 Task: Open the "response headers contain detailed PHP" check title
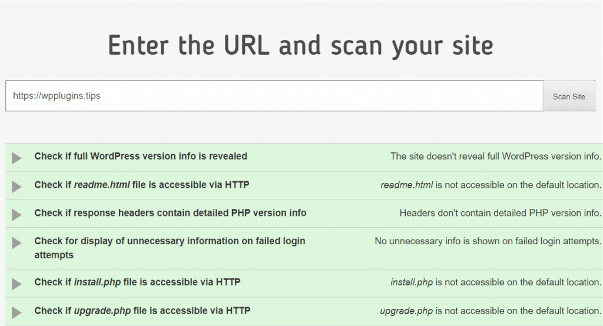(x=170, y=213)
